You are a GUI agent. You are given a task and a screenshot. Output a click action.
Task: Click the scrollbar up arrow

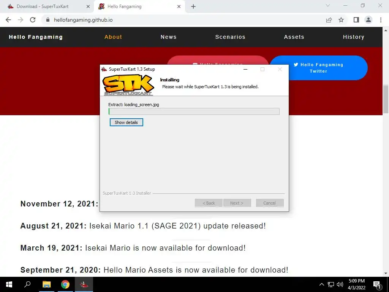386,30
